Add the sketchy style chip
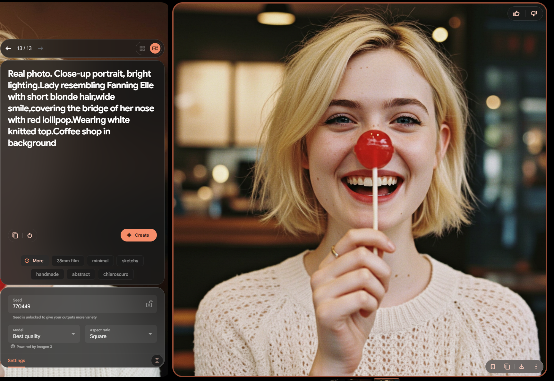554x381 pixels. click(x=130, y=261)
